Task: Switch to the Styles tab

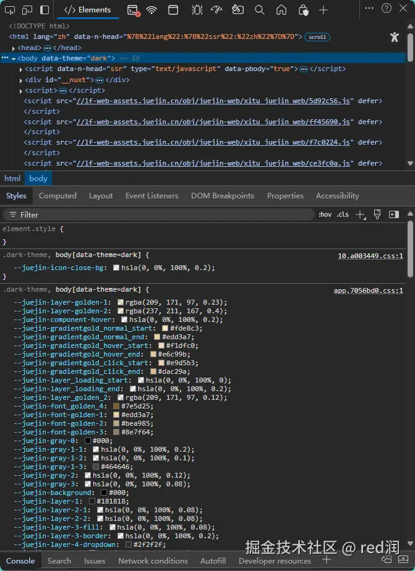Action: point(16,195)
